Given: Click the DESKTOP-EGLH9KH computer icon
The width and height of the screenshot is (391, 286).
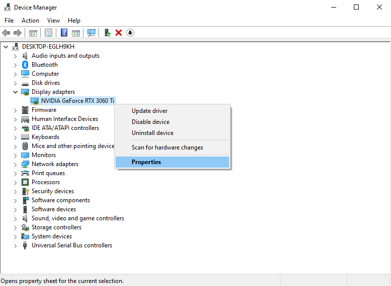Looking at the screenshot, I should pyautogui.click(x=16, y=47).
